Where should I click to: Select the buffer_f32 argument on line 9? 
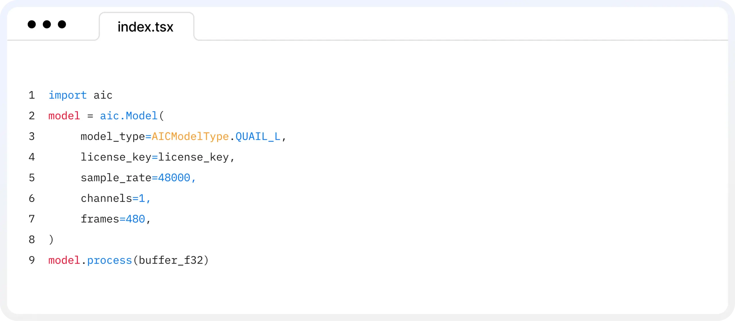point(171,260)
